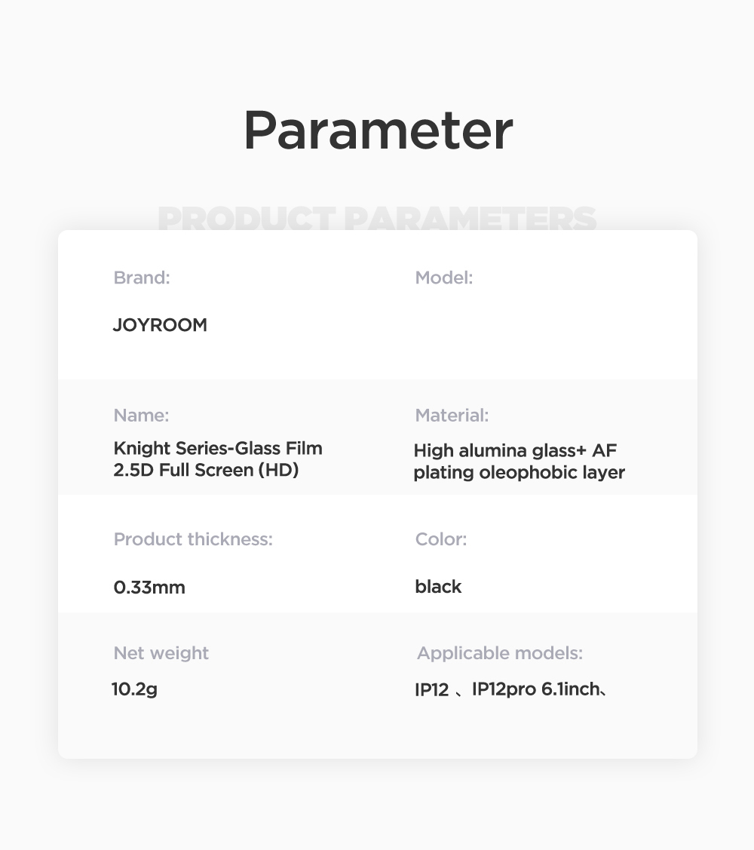Click the JOYROOM brand value
Screen dimensions: 754x850
[160, 325]
